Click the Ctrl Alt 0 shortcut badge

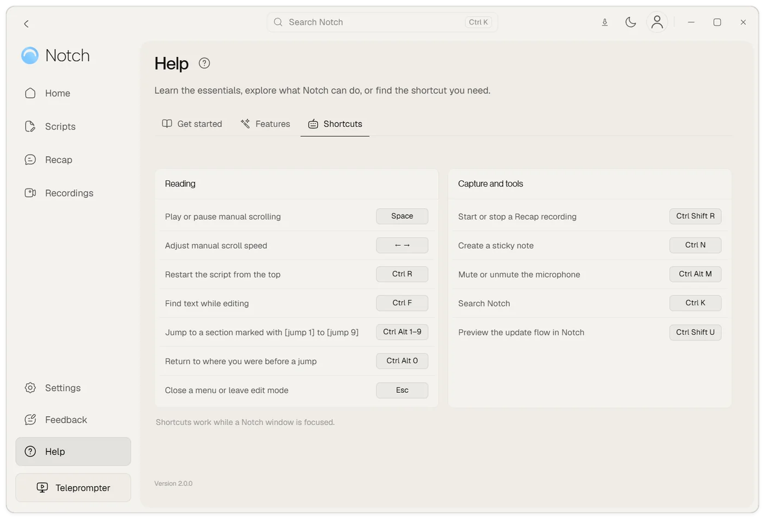402,361
